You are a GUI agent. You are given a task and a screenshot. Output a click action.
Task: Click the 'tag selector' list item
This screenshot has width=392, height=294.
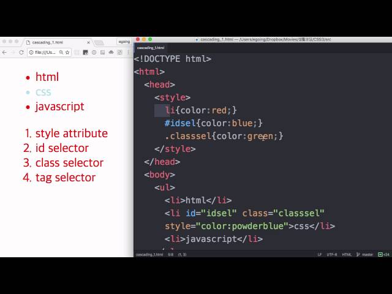point(66,178)
